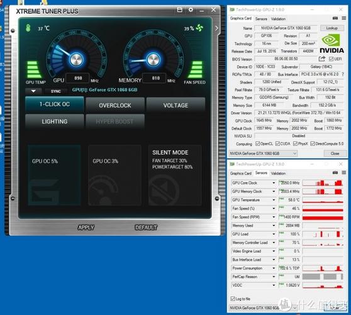Click the screenshot camera icon in top GPU-Z window
351x315 pixels.
coord(335,18)
